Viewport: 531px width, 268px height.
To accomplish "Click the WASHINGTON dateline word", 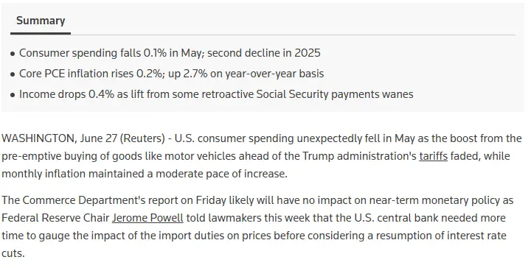I will 39,138.
